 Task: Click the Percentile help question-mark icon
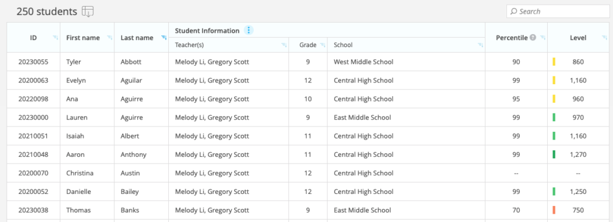pos(532,38)
